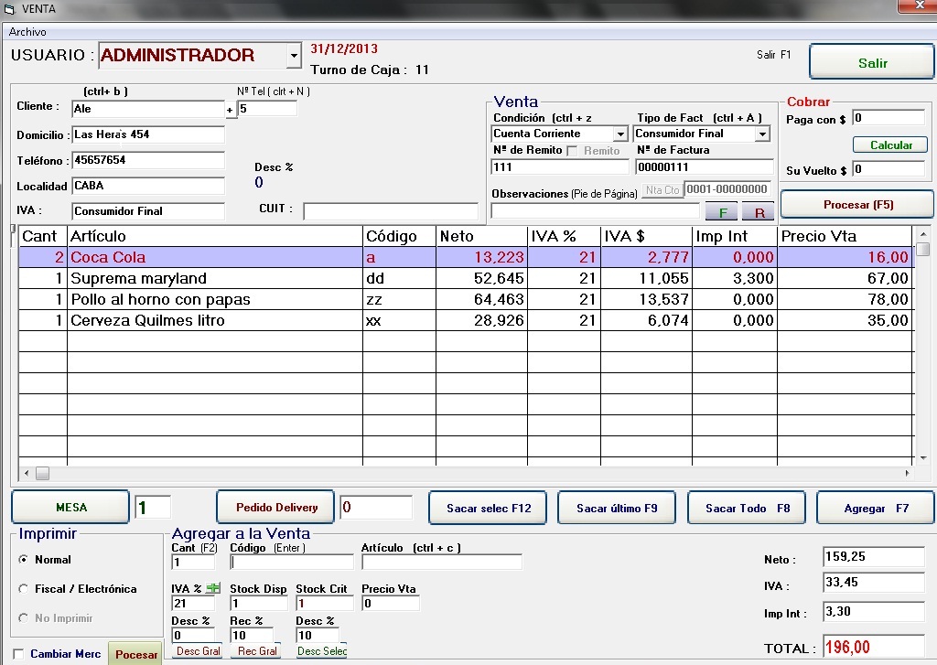
Task: Click the horizontal scrollbar right arrow
Action: pyautogui.click(x=907, y=473)
